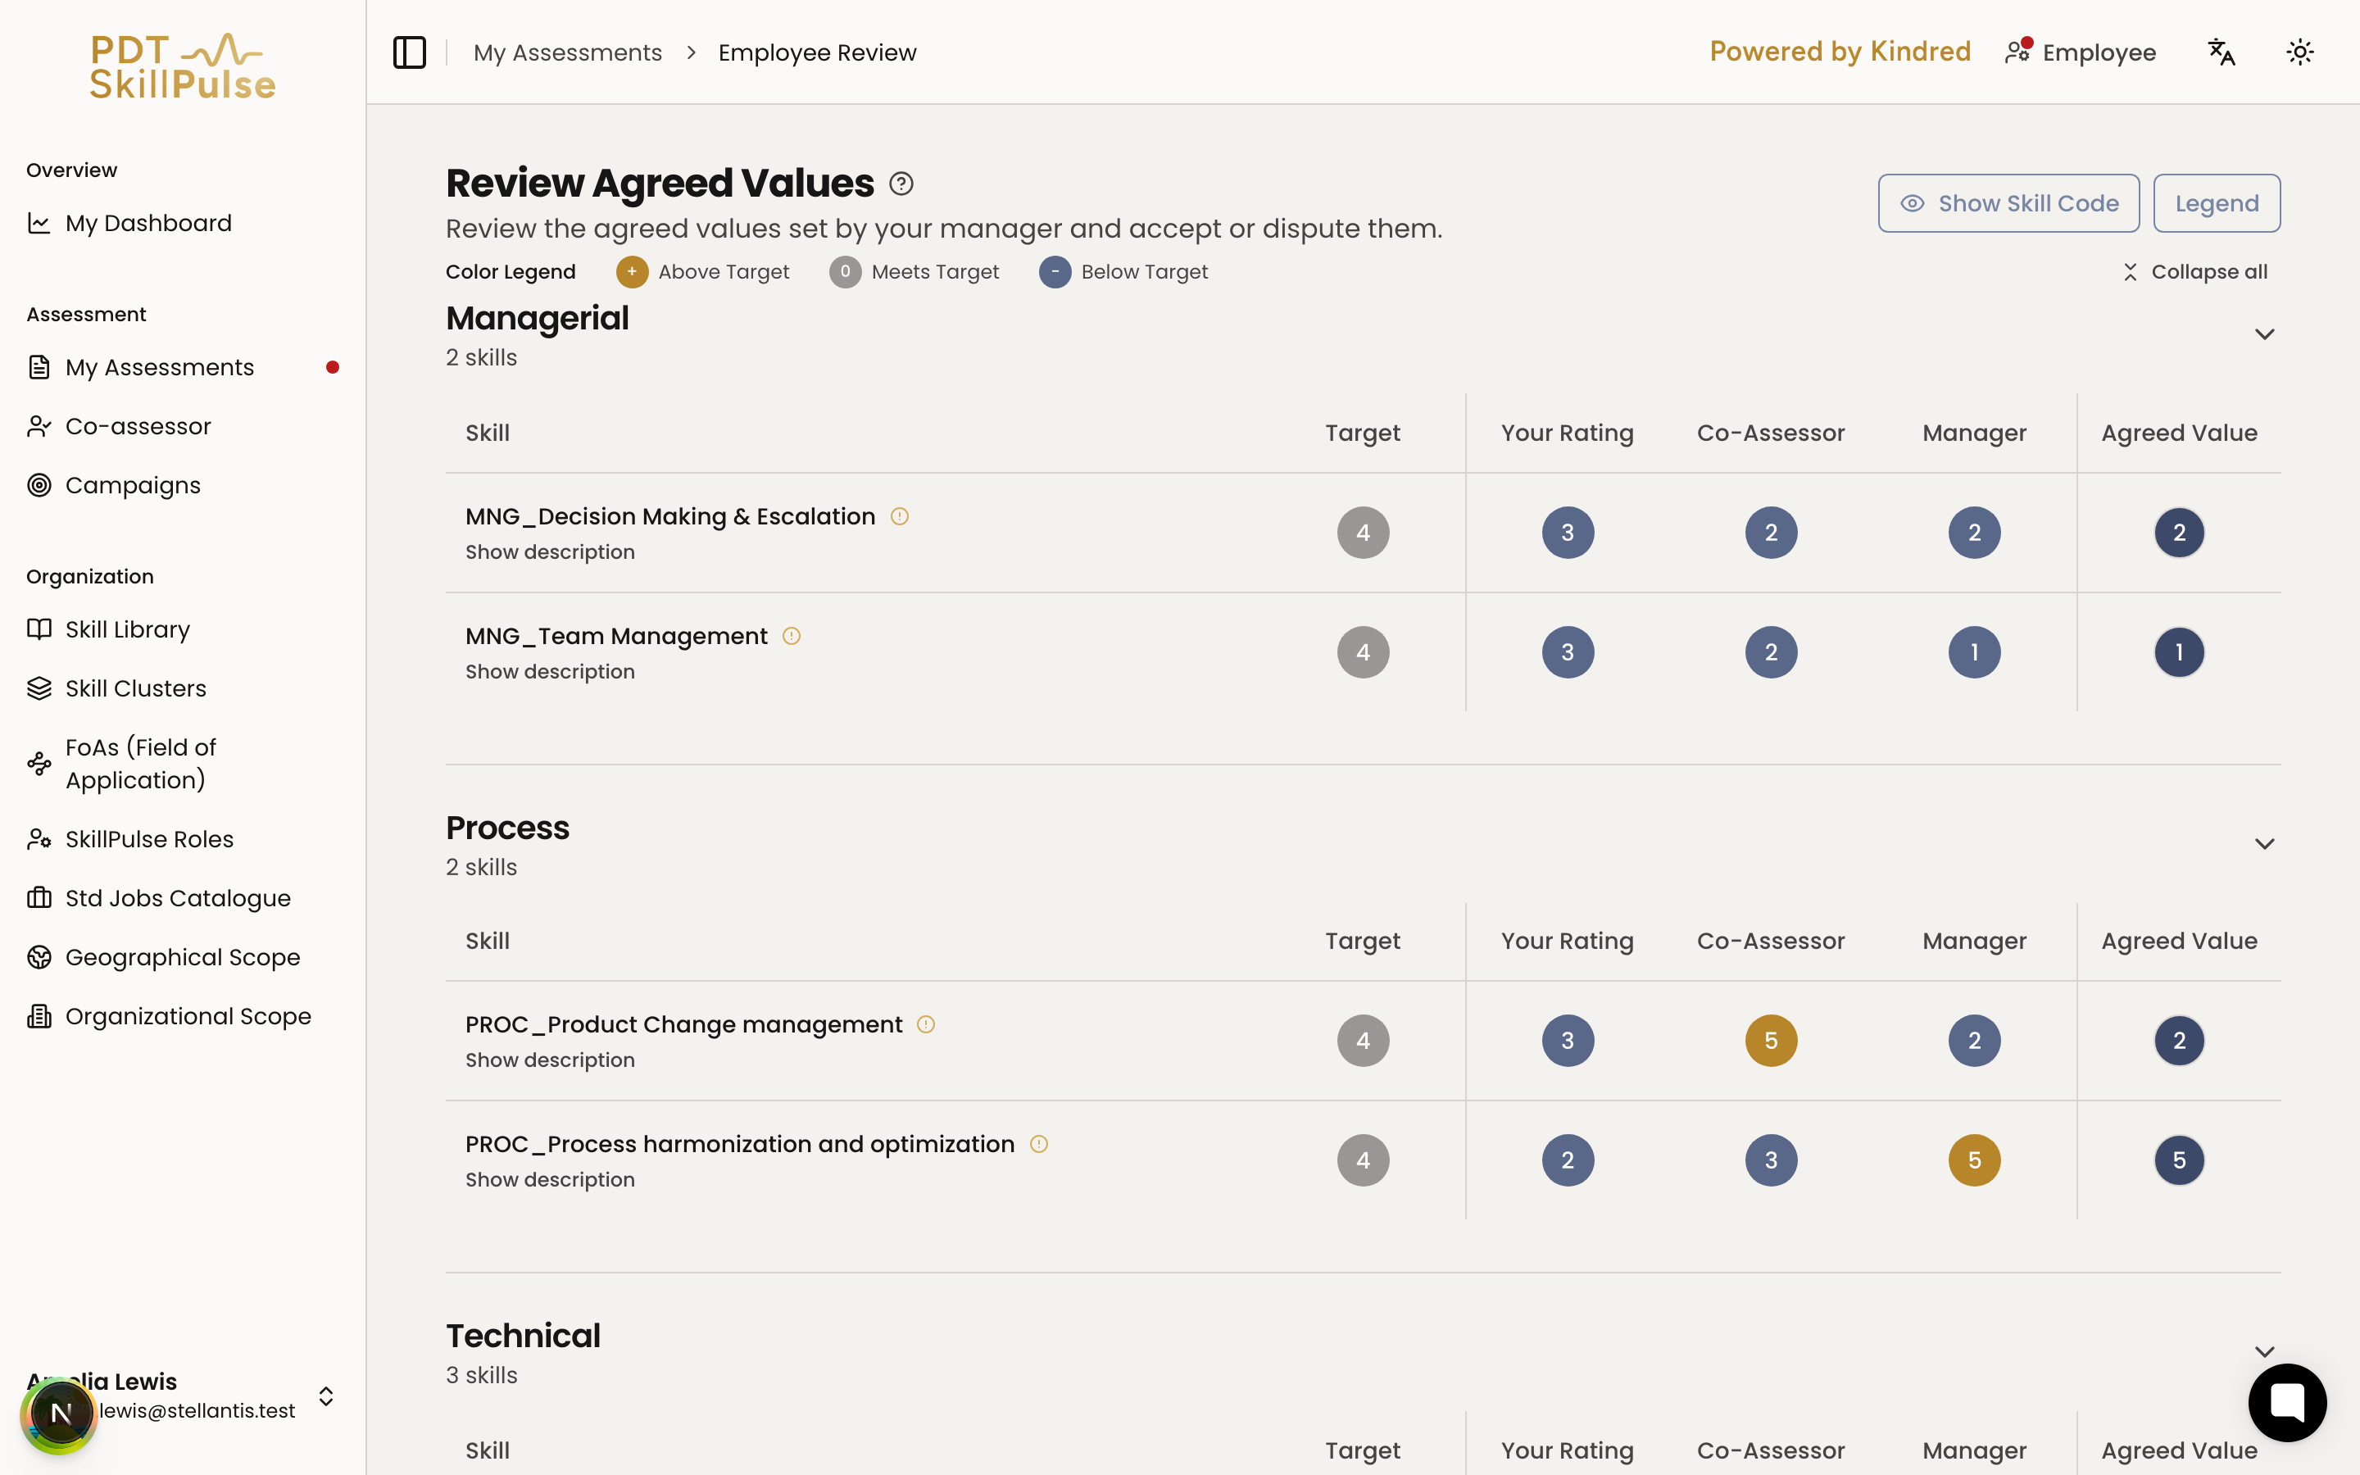Click the Employee role label in header
This screenshot has height=1475, width=2360.
pos(2099,52)
